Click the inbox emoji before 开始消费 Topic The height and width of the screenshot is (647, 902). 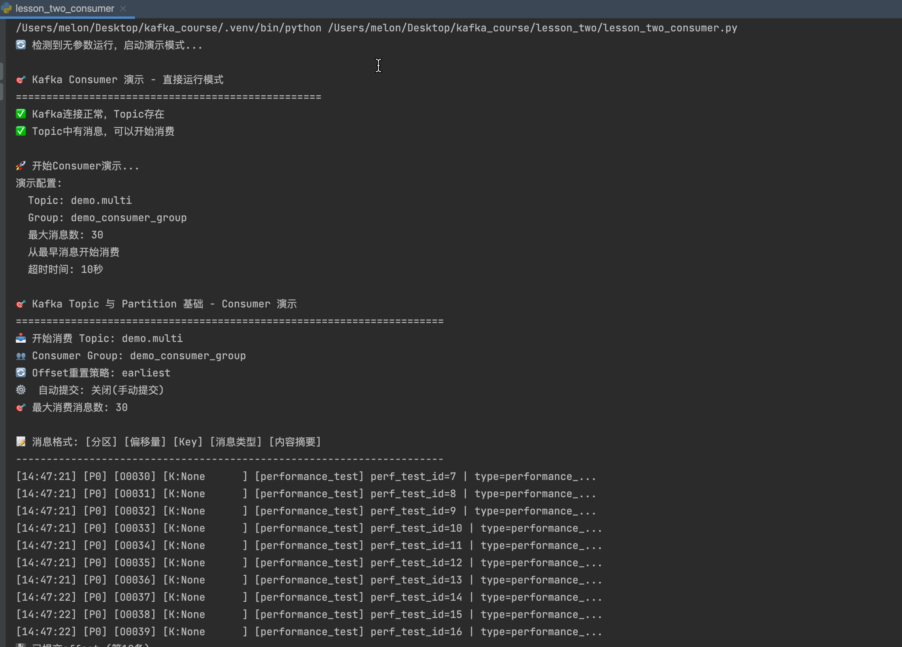click(x=21, y=338)
